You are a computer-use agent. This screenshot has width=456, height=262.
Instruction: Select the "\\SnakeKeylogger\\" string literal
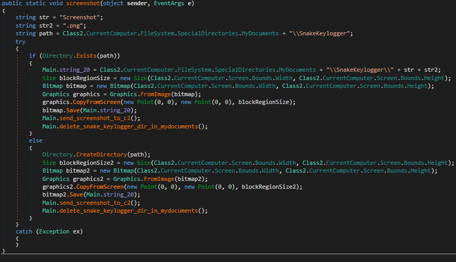click(360, 70)
